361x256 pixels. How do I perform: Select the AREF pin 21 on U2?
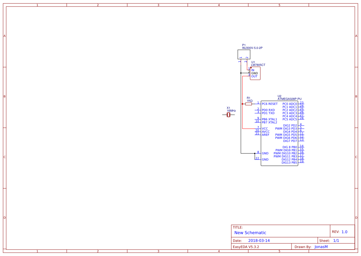265,134
